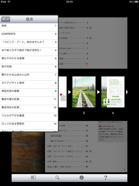
Task: Tap the magnifying glass search icon
Action: click(57, 178)
